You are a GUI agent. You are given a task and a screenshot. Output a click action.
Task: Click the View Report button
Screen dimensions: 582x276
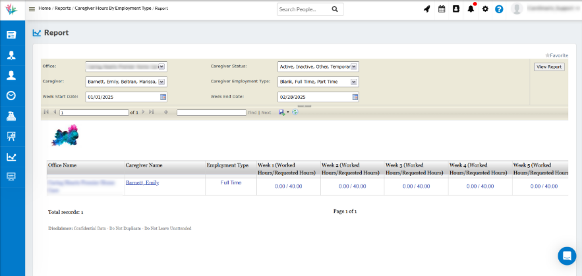click(548, 67)
